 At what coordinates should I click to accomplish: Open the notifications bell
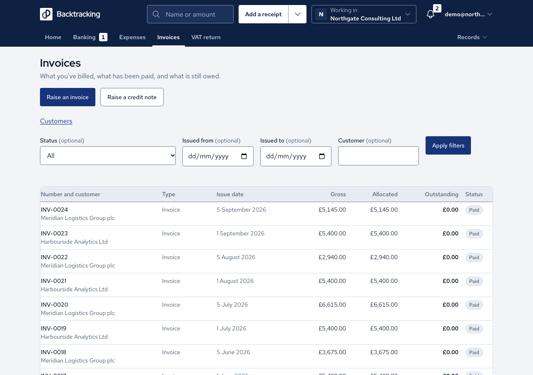coord(431,14)
